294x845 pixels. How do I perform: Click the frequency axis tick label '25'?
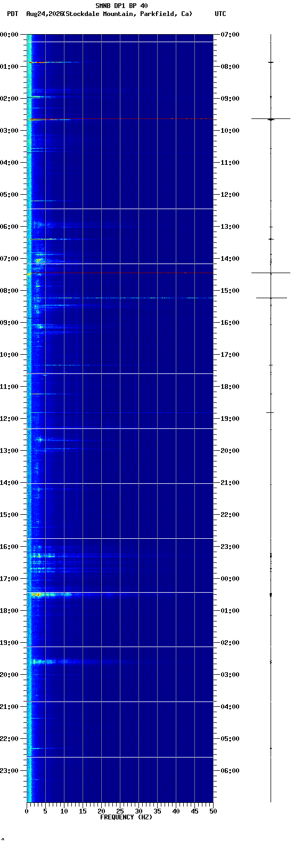[x=120, y=811]
